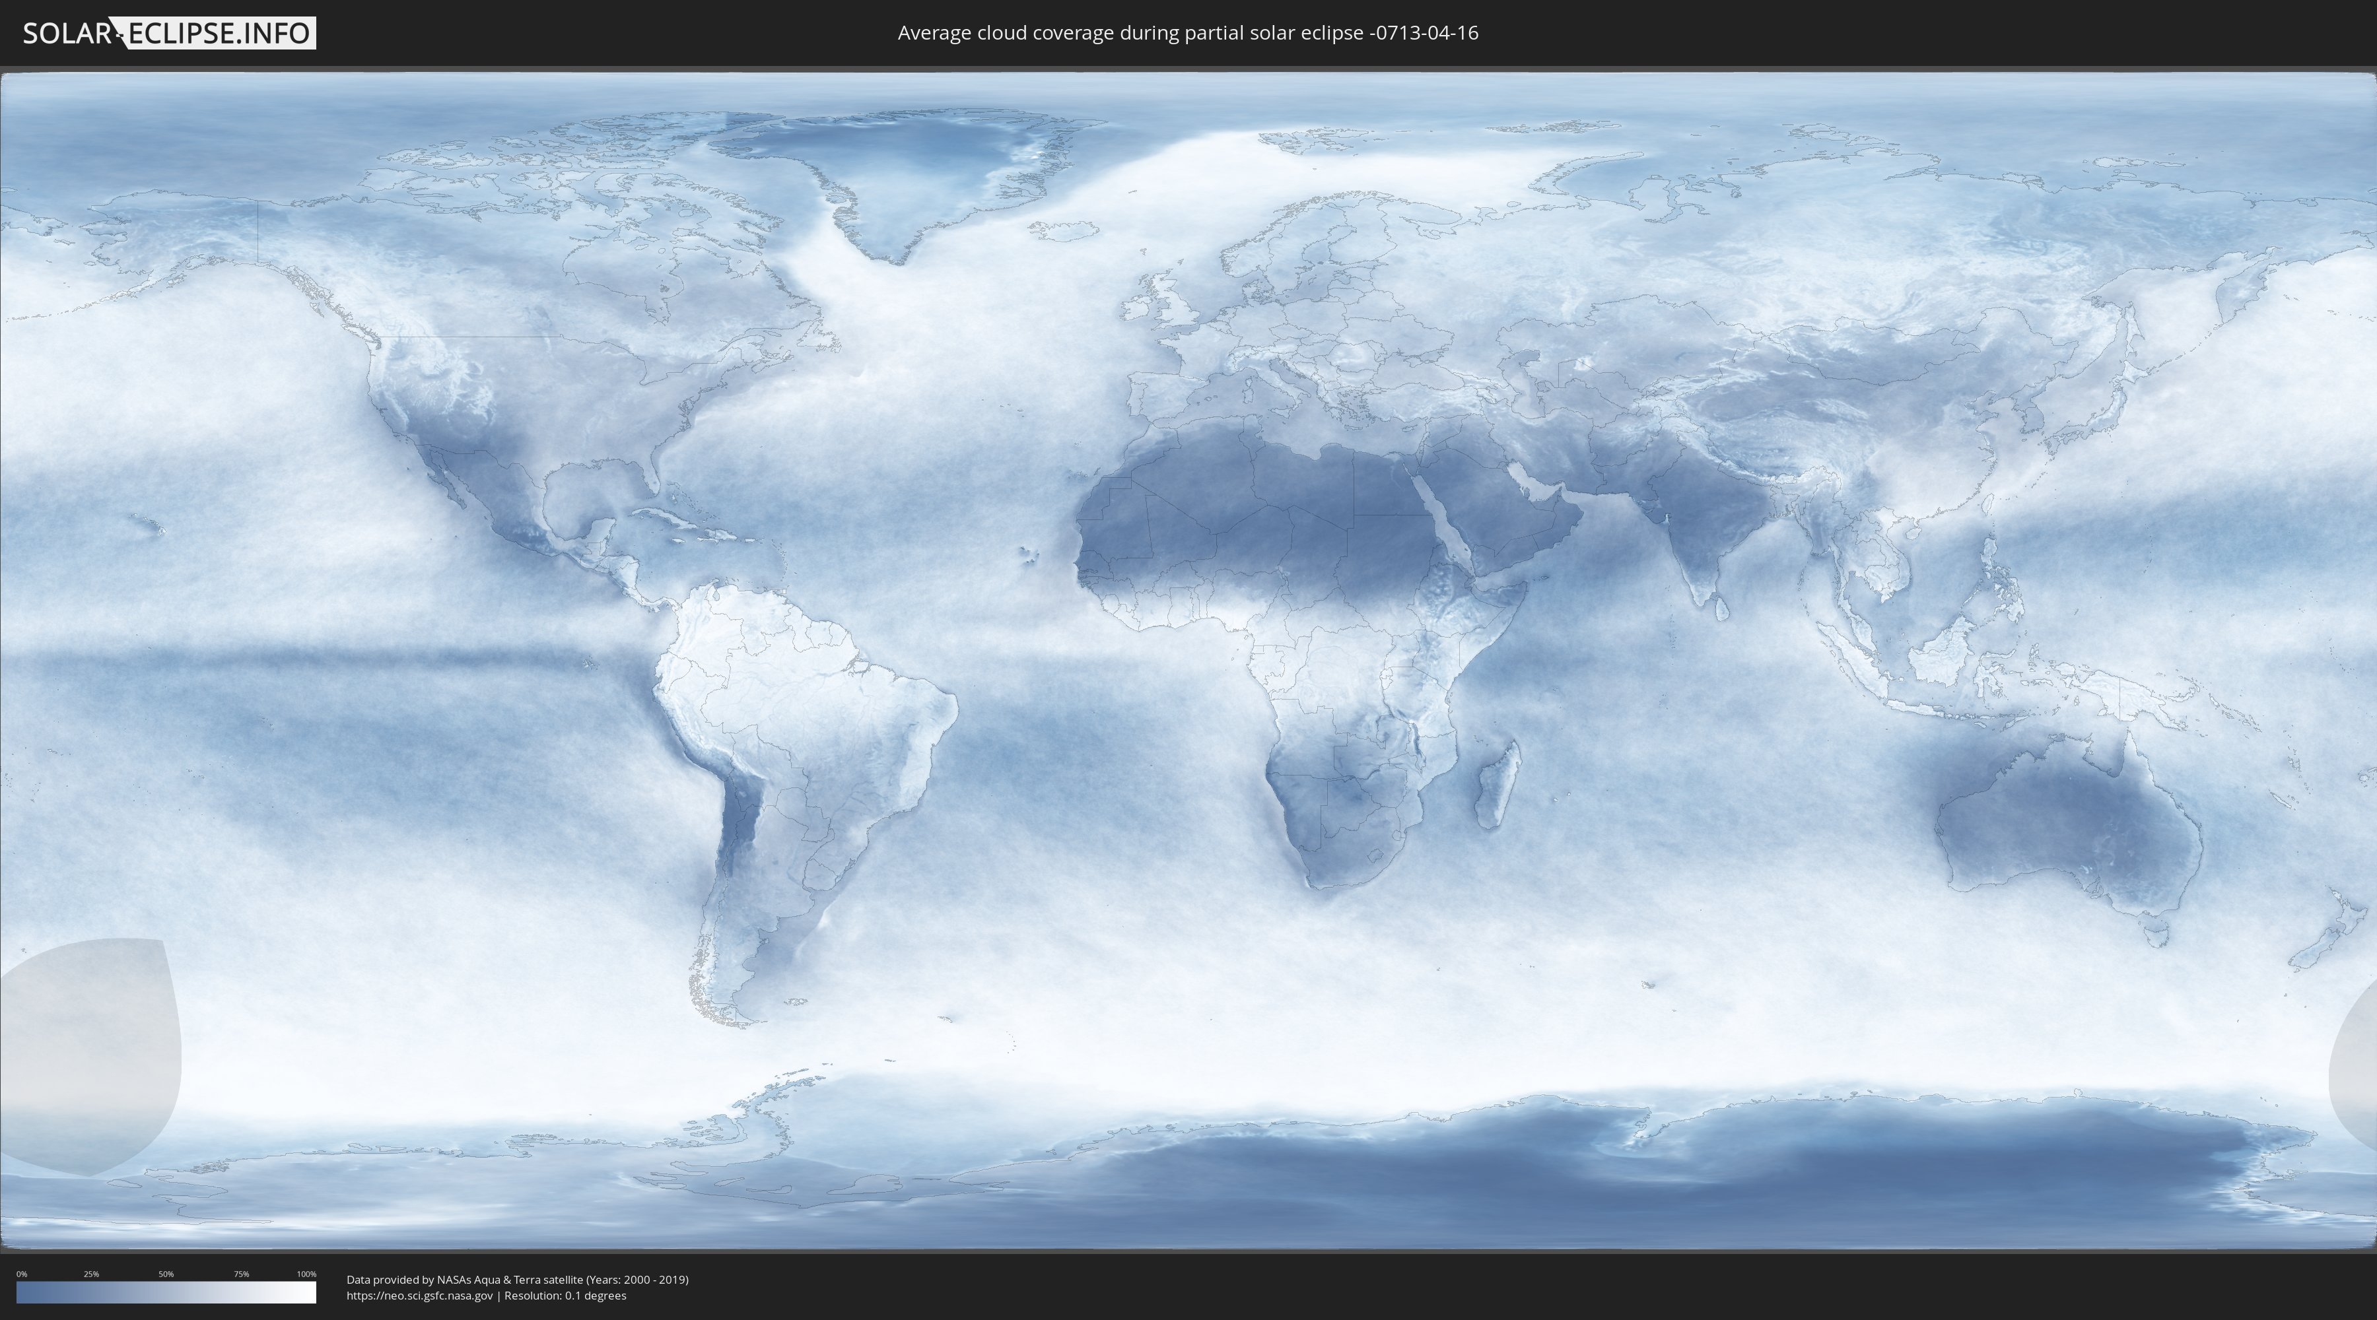Click the 75% legend label
Viewport: 2377px width, 1320px height.
[241, 1274]
